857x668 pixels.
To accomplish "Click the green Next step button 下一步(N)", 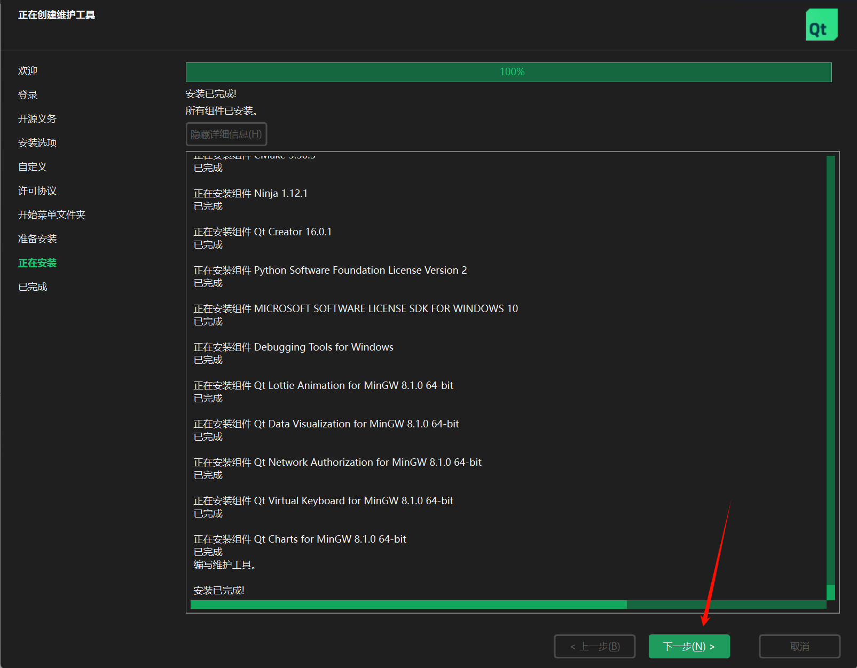I will coord(689,646).
